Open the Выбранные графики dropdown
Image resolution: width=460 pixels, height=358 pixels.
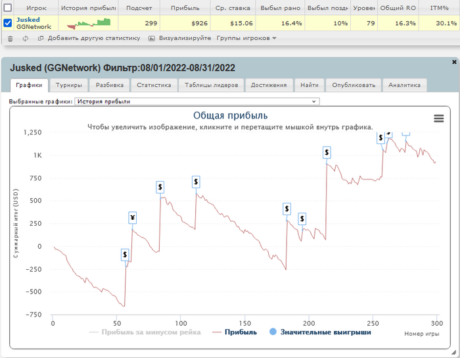click(x=197, y=101)
